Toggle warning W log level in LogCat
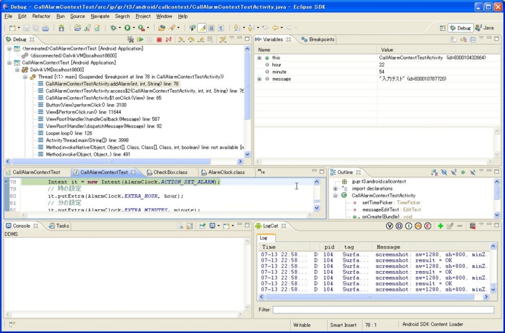This screenshot has width=505, height=333. click(x=418, y=226)
